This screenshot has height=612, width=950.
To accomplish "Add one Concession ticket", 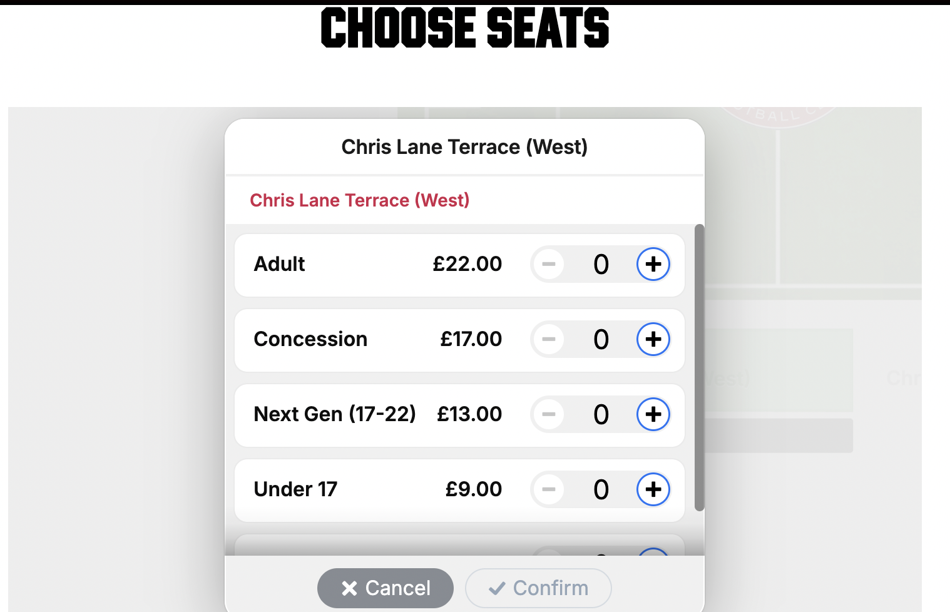I will [x=653, y=339].
